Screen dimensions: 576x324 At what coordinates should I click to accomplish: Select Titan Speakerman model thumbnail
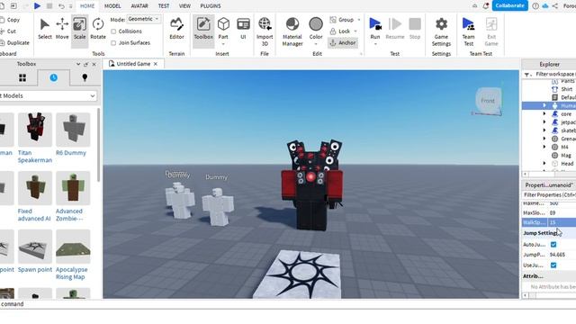[x=35, y=130]
